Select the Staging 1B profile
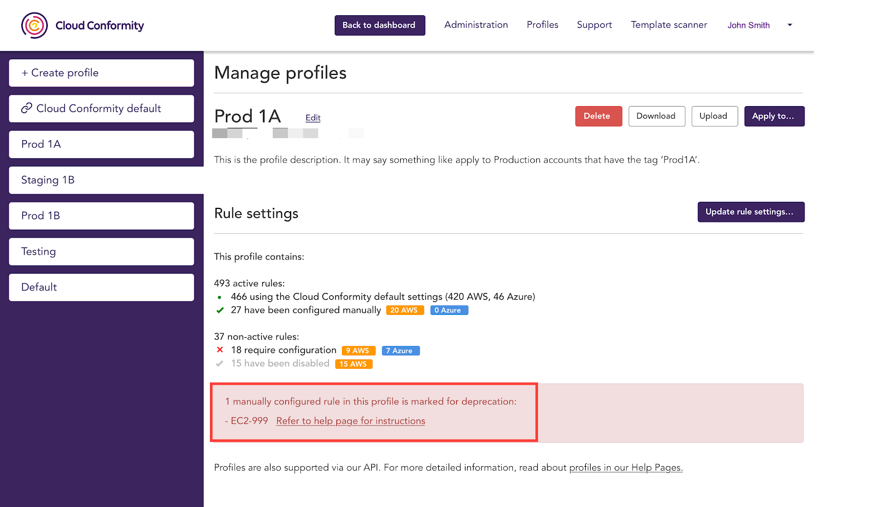 coord(106,180)
